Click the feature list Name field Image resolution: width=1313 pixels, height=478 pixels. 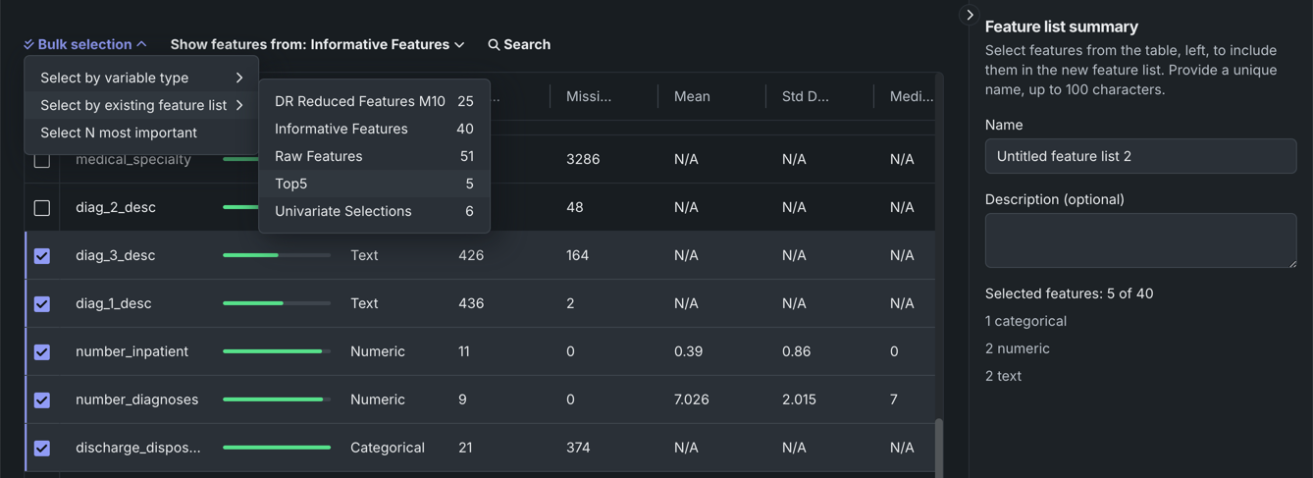[x=1140, y=156]
